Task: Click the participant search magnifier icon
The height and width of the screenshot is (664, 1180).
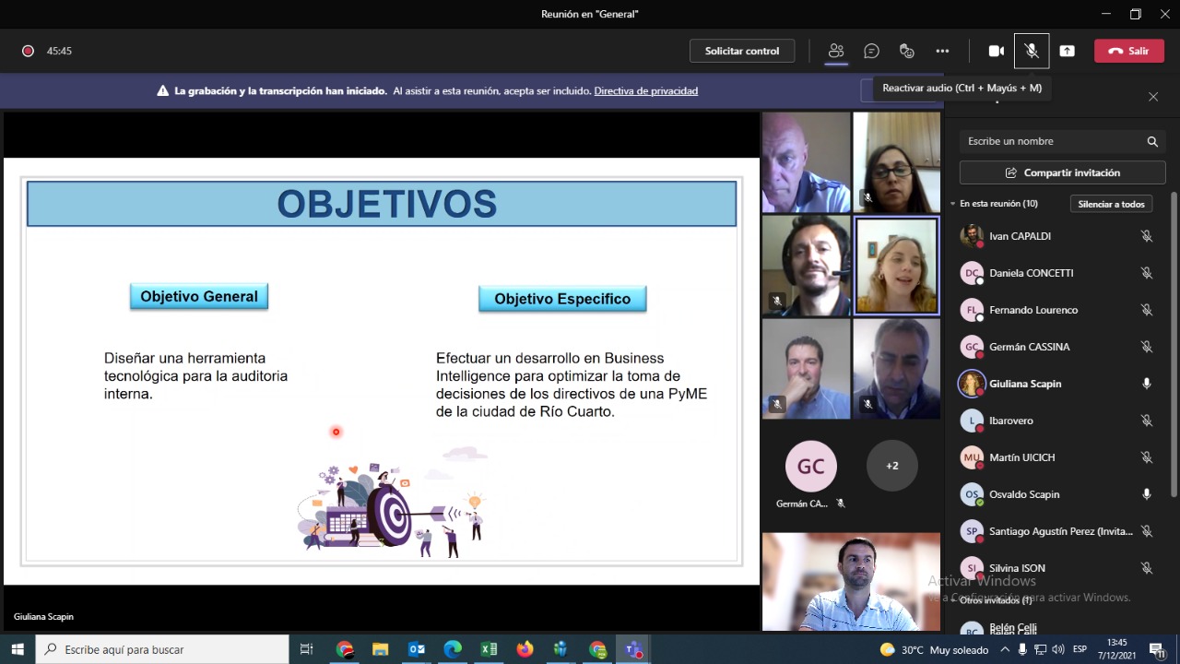Action: (1152, 141)
